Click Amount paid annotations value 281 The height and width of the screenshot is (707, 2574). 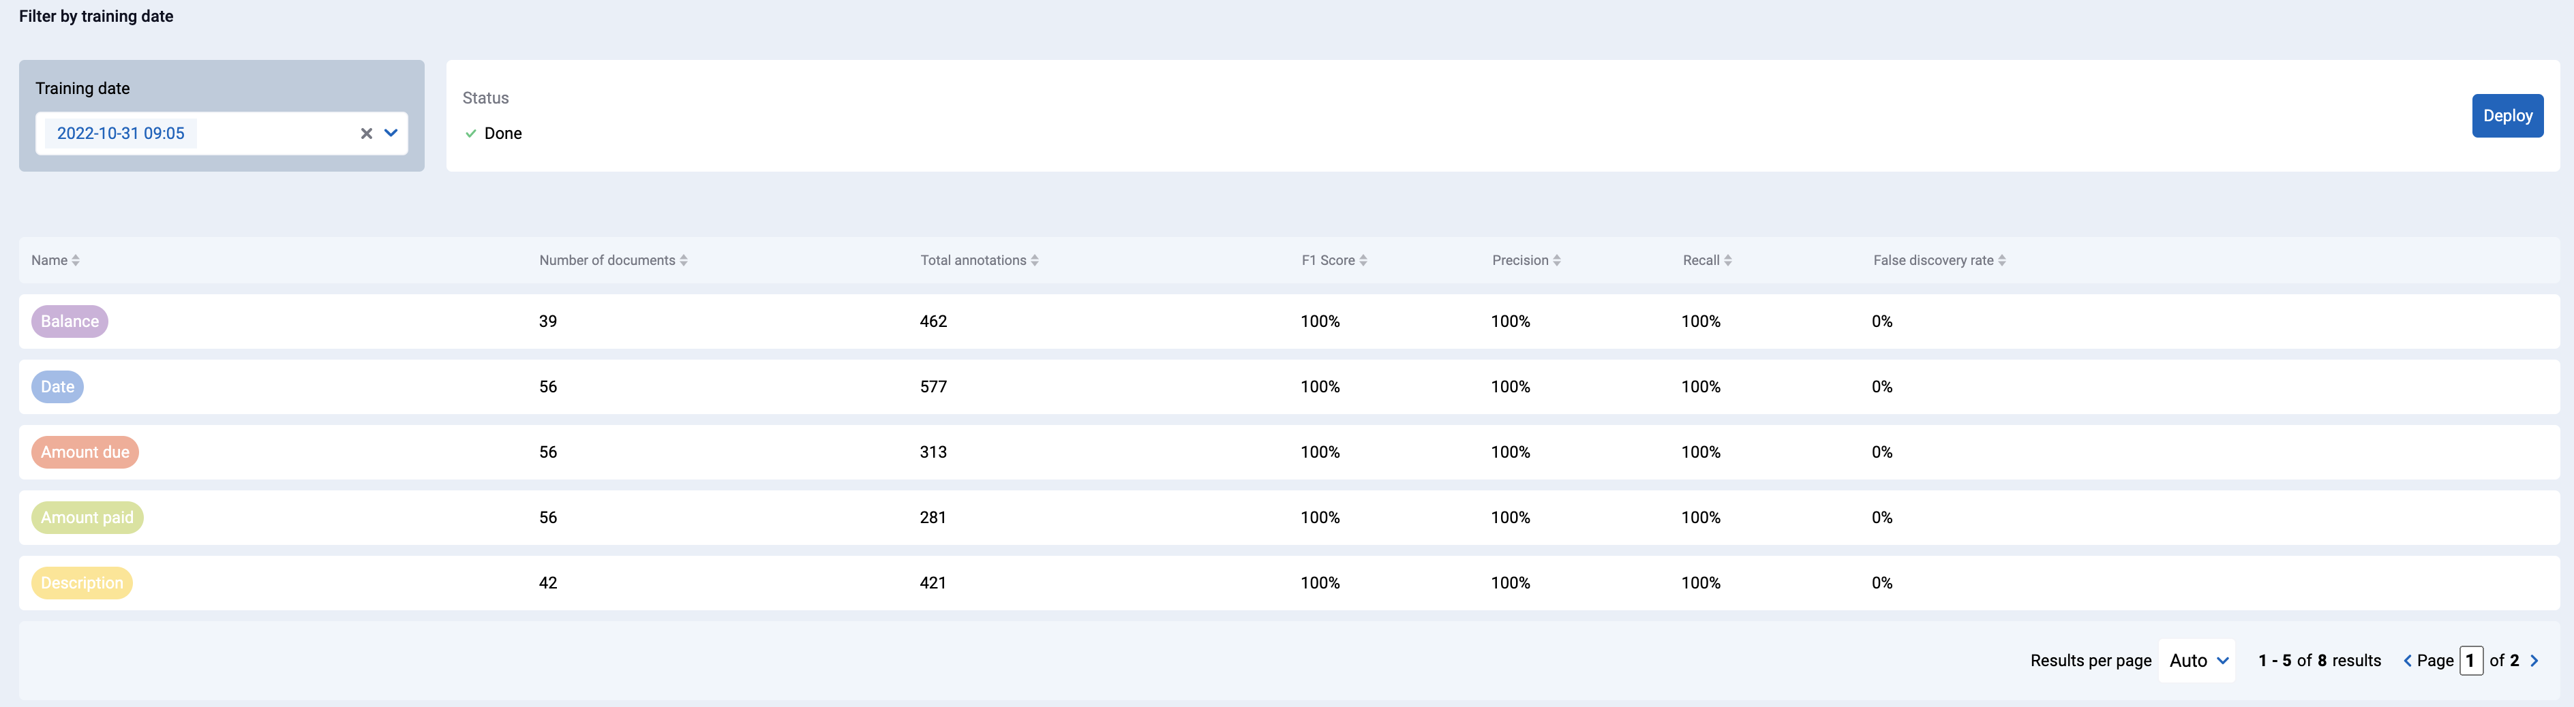[x=933, y=518]
